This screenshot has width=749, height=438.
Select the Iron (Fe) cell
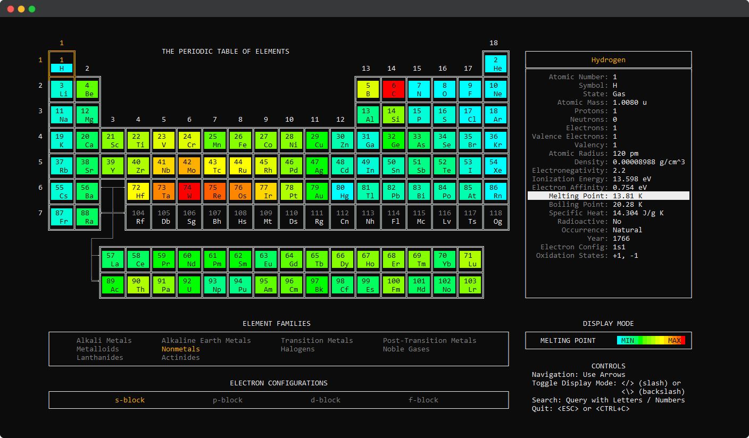pyautogui.click(x=240, y=140)
